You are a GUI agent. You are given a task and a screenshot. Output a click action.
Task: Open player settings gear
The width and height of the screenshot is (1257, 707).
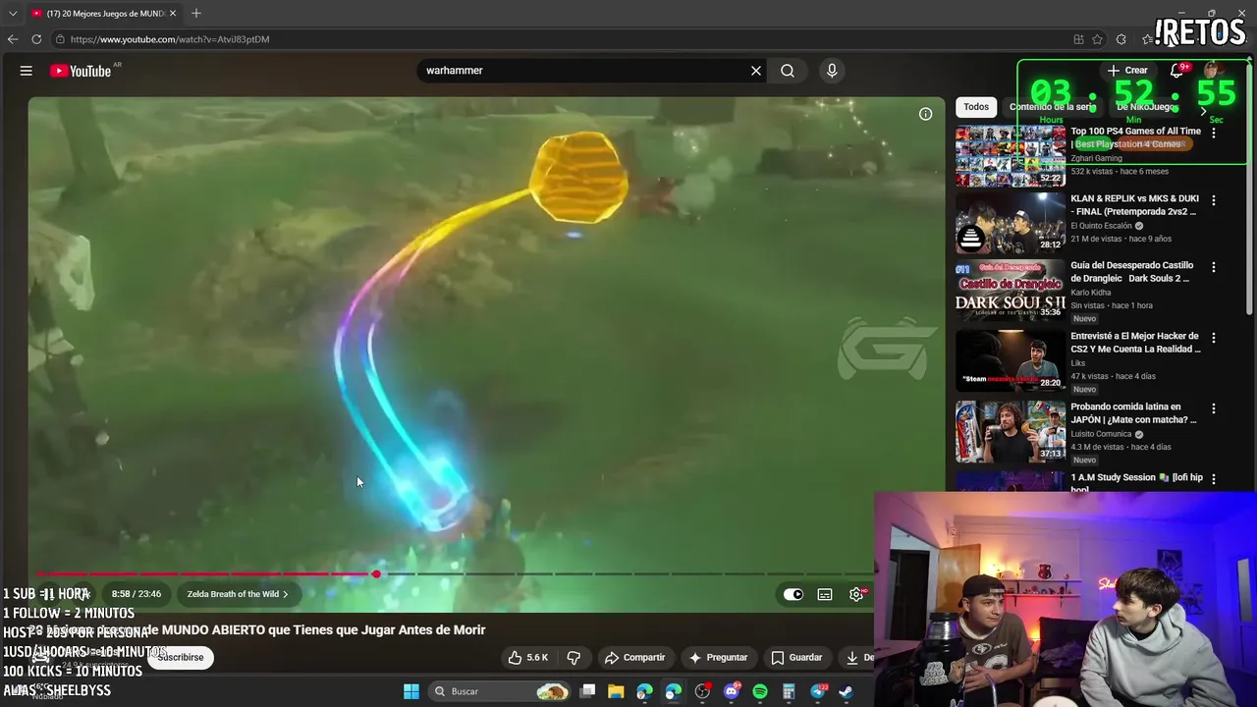(x=856, y=594)
